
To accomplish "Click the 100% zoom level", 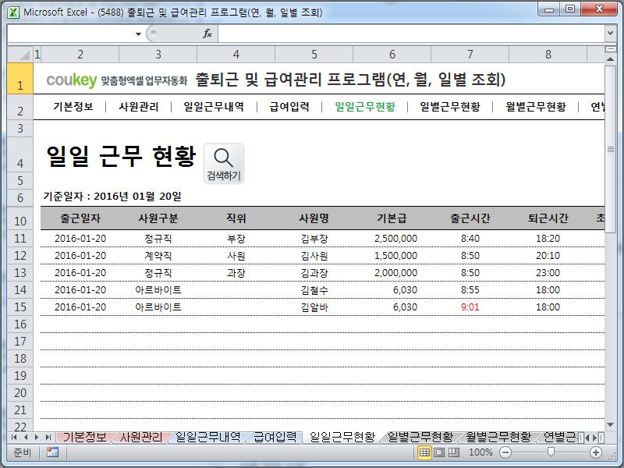I will (x=480, y=452).
